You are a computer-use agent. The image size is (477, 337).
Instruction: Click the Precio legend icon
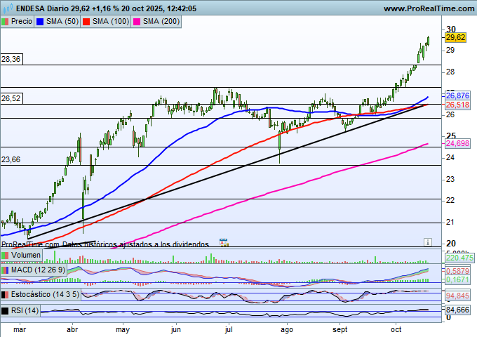pyautogui.click(x=6, y=22)
